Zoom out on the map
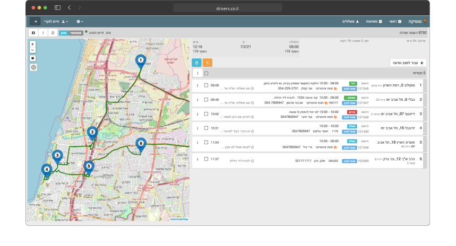 (32, 50)
